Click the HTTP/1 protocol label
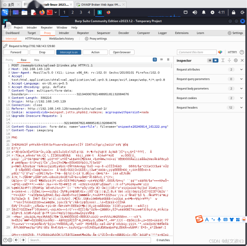Screen dimensions: 247x246 (x=232, y=52)
